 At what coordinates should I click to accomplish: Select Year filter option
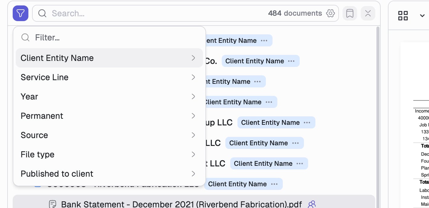tap(109, 96)
